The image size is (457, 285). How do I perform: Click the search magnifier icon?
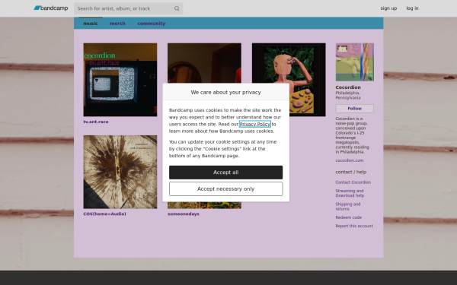coord(177,8)
